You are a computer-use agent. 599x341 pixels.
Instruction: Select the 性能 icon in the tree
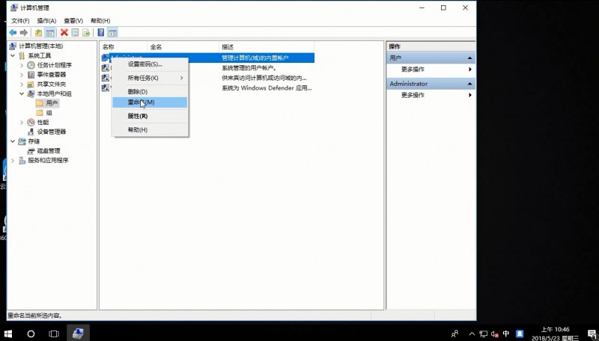pos(31,123)
